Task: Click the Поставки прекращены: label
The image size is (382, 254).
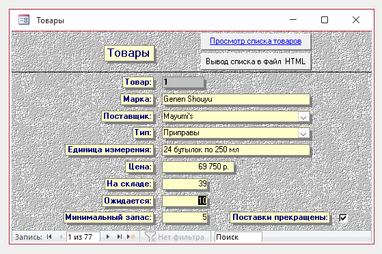Action: pos(280,217)
